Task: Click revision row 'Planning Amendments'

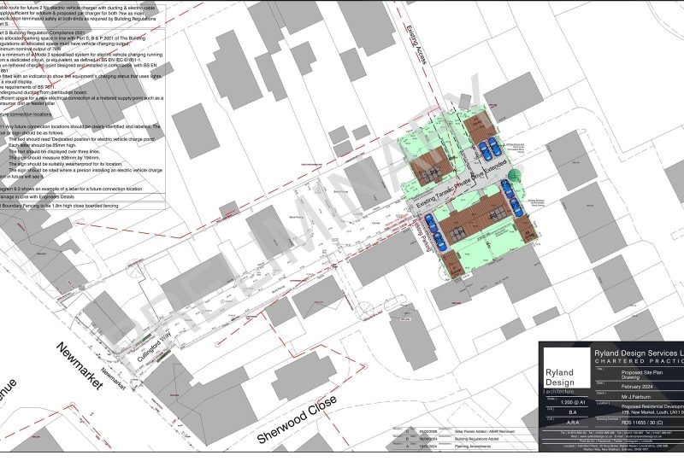Action: (x=473, y=446)
